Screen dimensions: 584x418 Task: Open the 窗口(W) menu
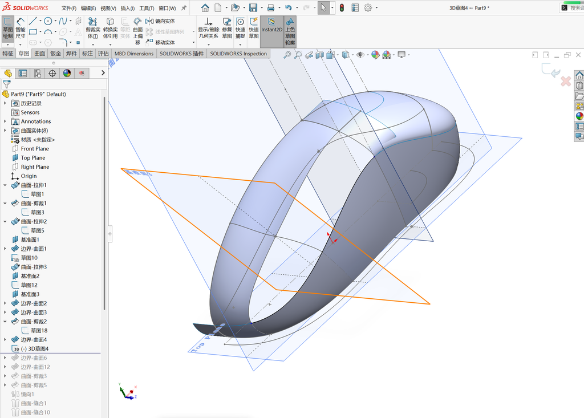tap(167, 8)
